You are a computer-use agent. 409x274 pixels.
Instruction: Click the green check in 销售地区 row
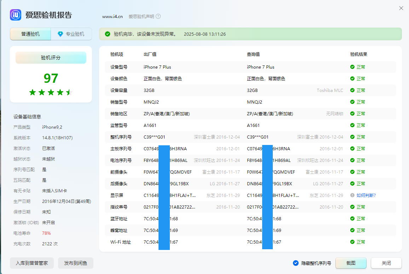click(352, 114)
